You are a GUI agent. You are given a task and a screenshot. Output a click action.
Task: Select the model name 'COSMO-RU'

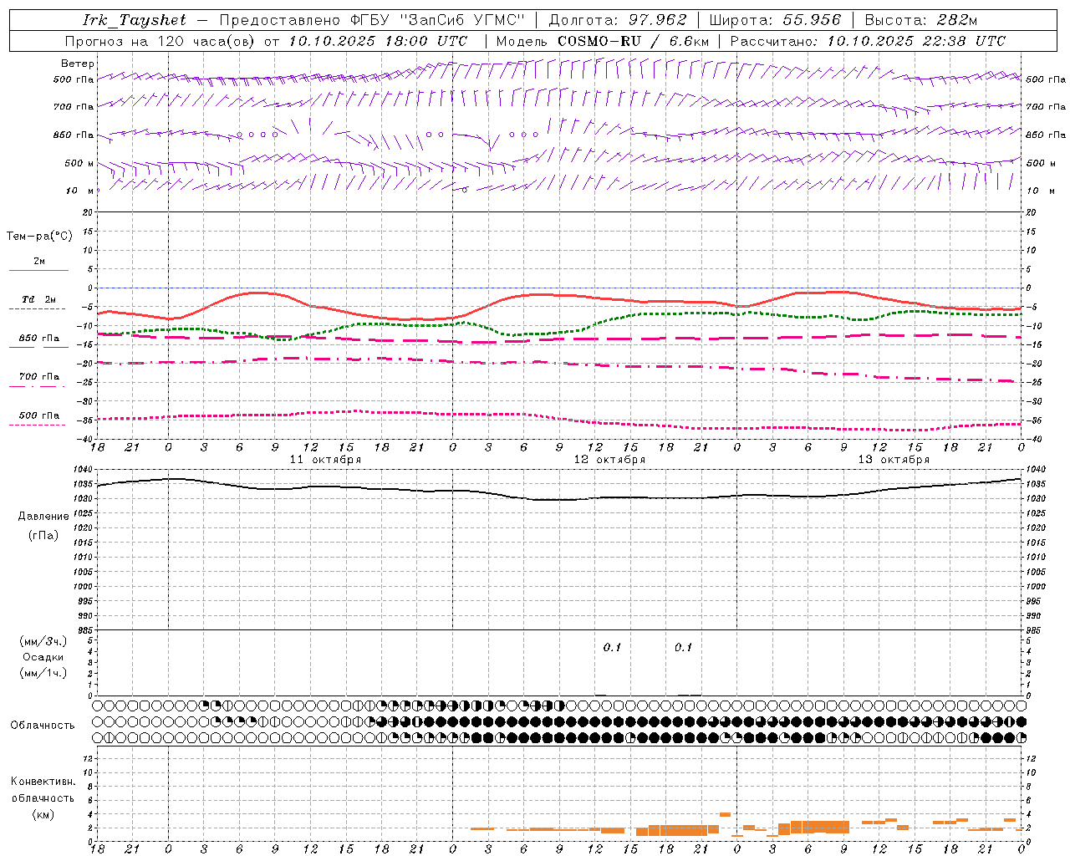click(600, 41)
